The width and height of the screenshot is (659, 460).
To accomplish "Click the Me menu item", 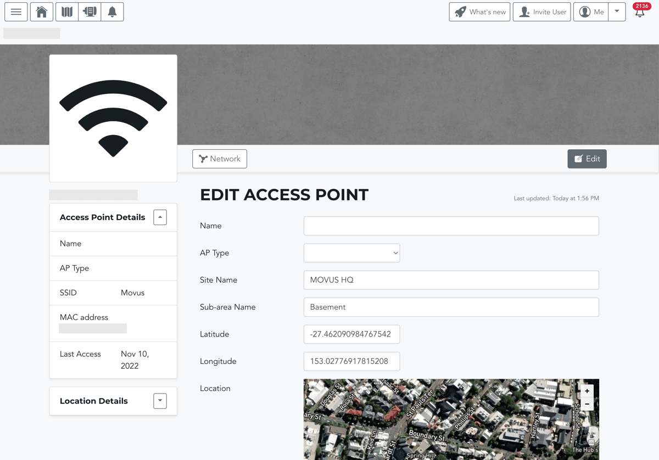I will pyautogui.click(x=591, y=12).
